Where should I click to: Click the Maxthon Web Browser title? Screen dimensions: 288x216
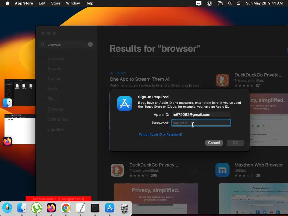tap(259, 165)
